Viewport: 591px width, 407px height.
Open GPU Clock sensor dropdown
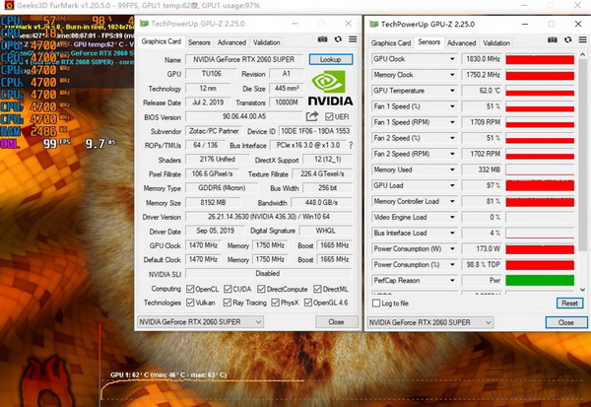451,59
